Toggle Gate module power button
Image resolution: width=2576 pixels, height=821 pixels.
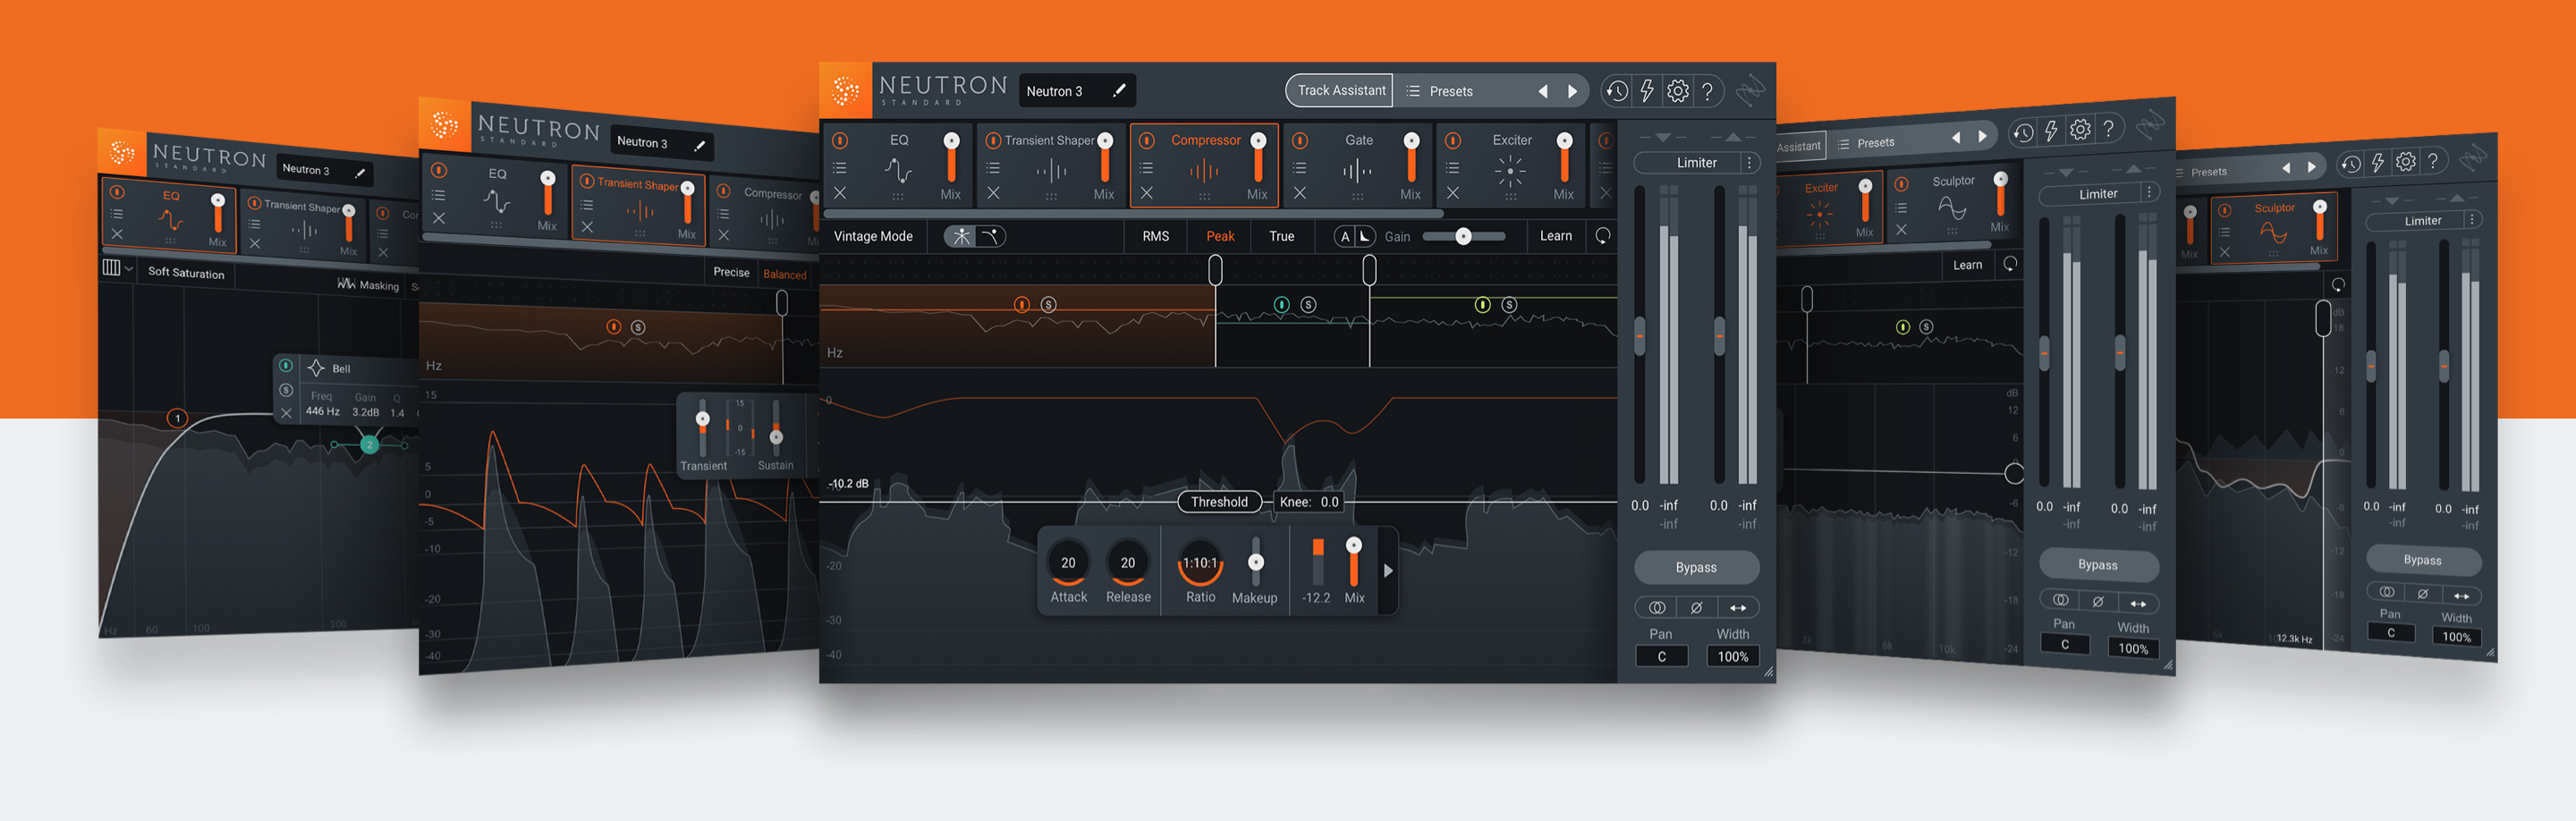click(x=1299, y=141)
